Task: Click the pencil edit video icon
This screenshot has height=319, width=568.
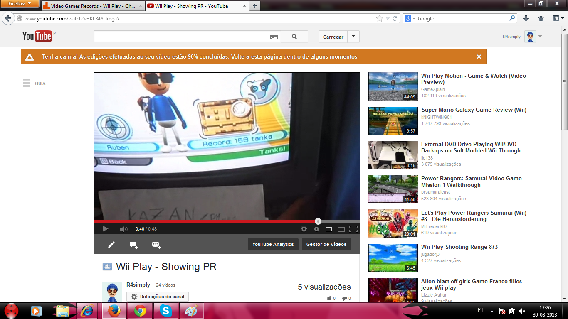Action: click(111, 245)
